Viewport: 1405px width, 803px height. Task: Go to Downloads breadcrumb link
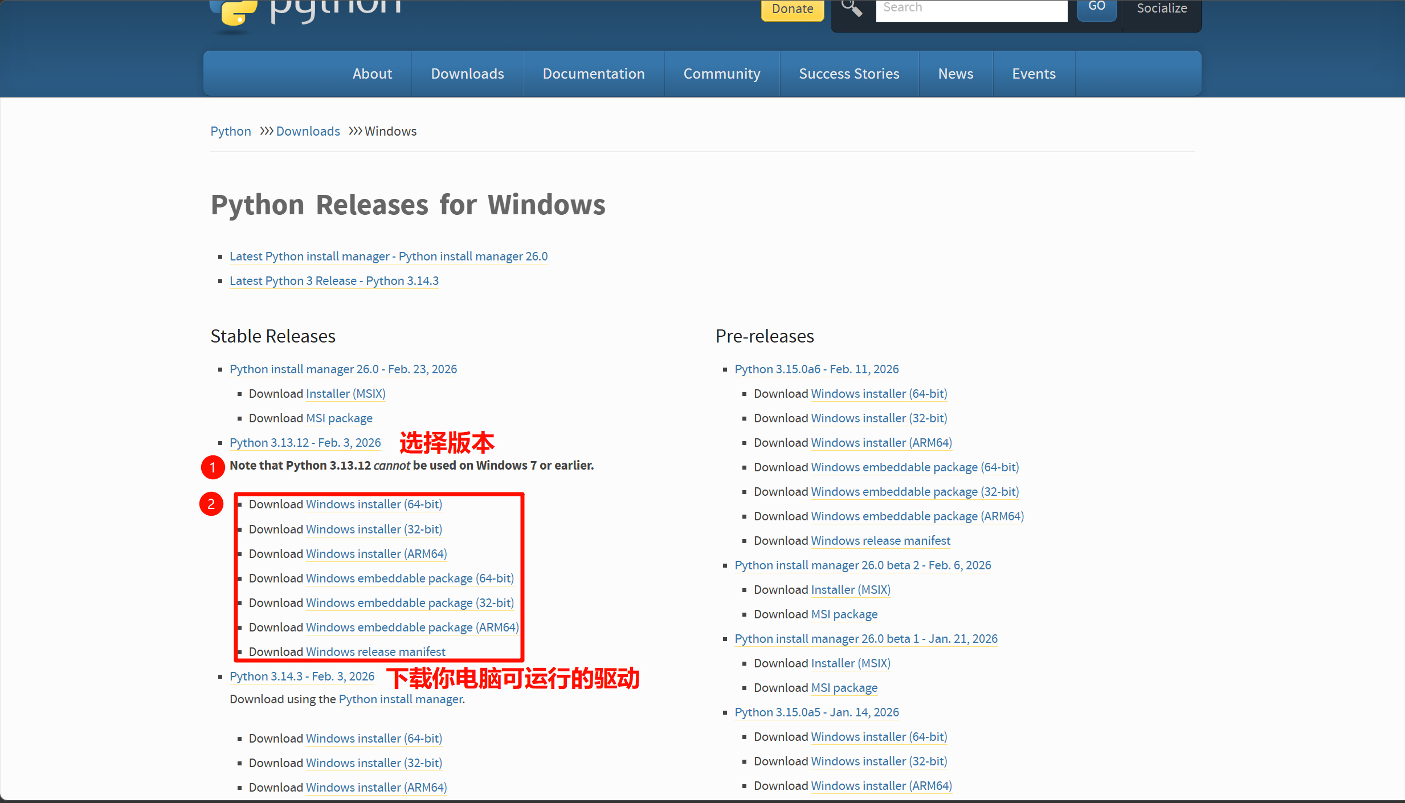pyautogui.click(x=308, y=131)
